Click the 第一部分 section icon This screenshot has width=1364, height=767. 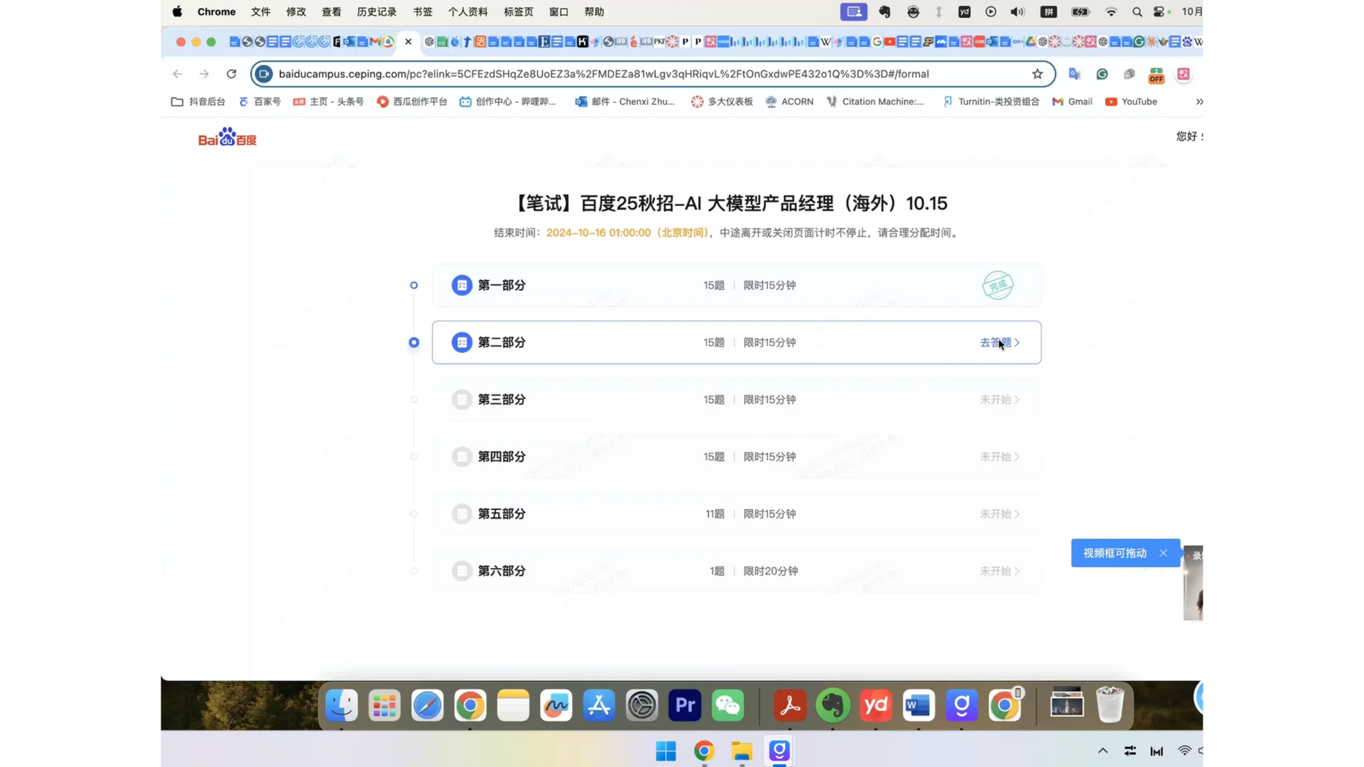[x=462, y=285]
